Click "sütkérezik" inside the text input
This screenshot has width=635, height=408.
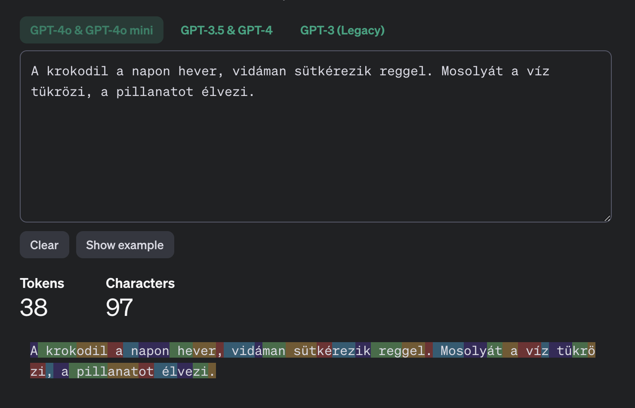point(333,71)
